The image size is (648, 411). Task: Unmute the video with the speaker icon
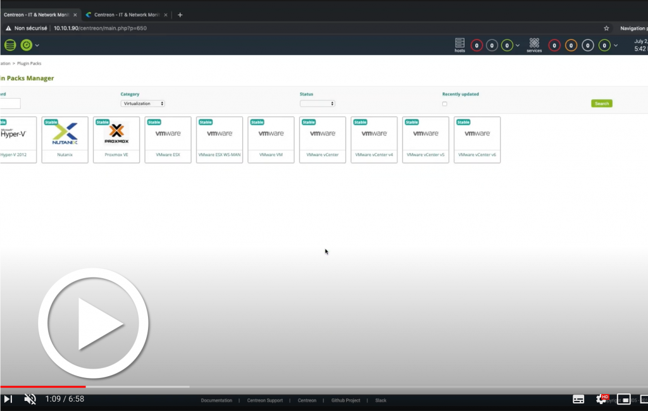[30, 399]
